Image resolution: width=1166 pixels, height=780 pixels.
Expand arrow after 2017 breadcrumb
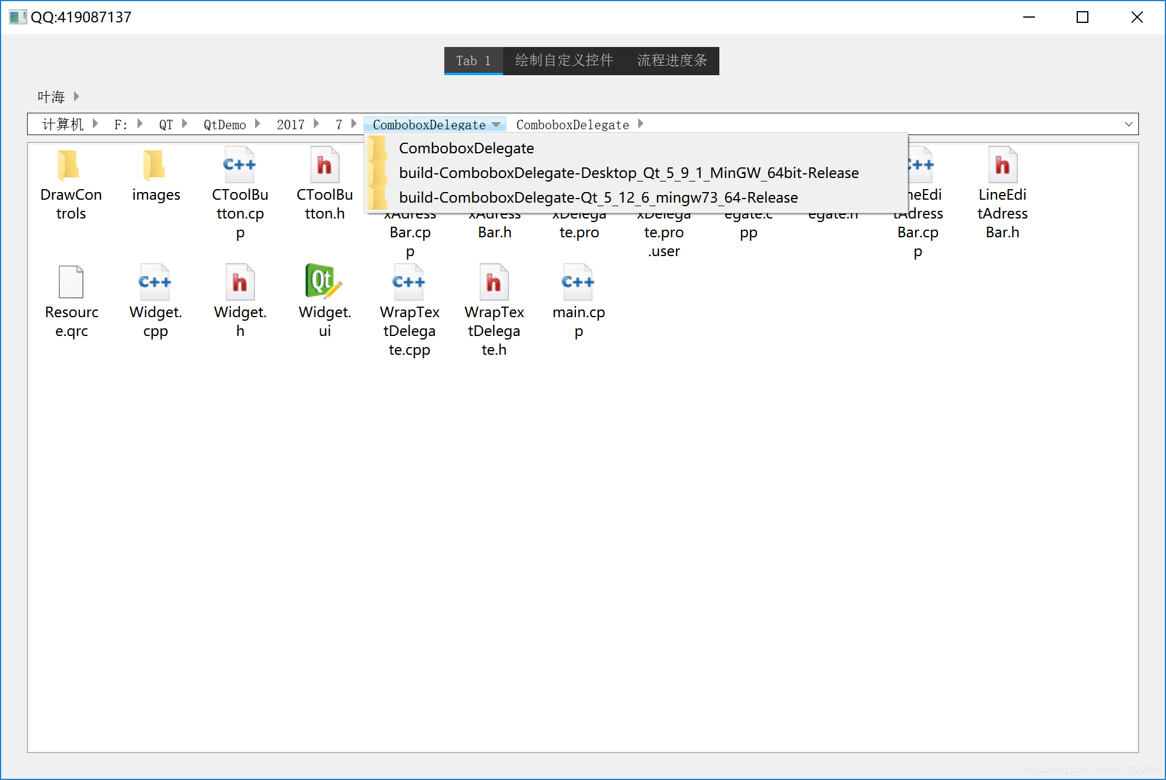coord(316,123)
